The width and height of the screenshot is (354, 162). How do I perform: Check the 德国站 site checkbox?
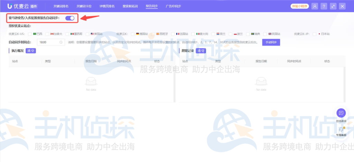click(x=133, y=34)
